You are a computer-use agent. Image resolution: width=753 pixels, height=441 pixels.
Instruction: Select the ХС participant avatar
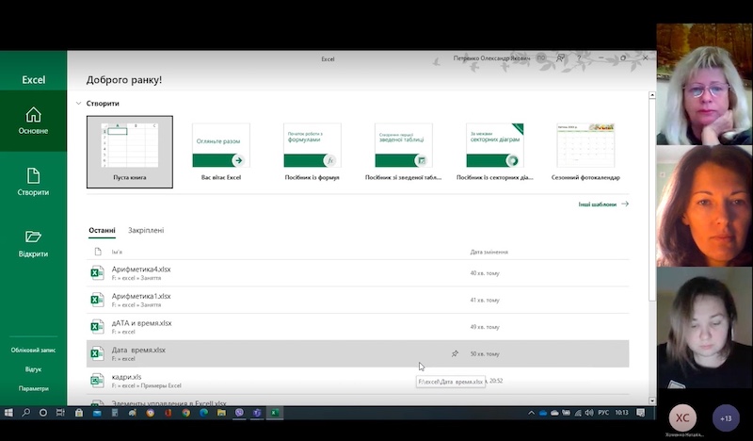[682, 418]
